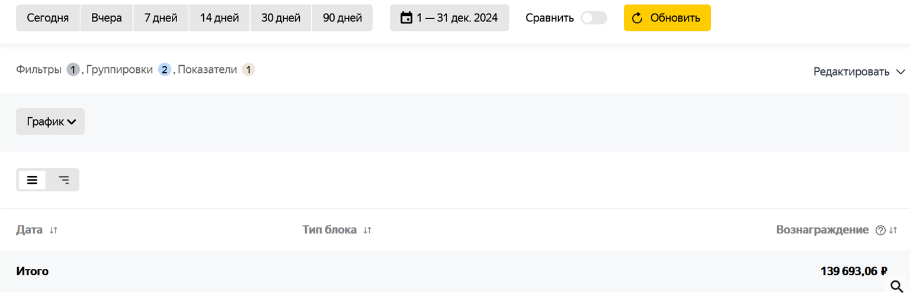
Task: Click the magnifier search icon
Action: (897, 287)
